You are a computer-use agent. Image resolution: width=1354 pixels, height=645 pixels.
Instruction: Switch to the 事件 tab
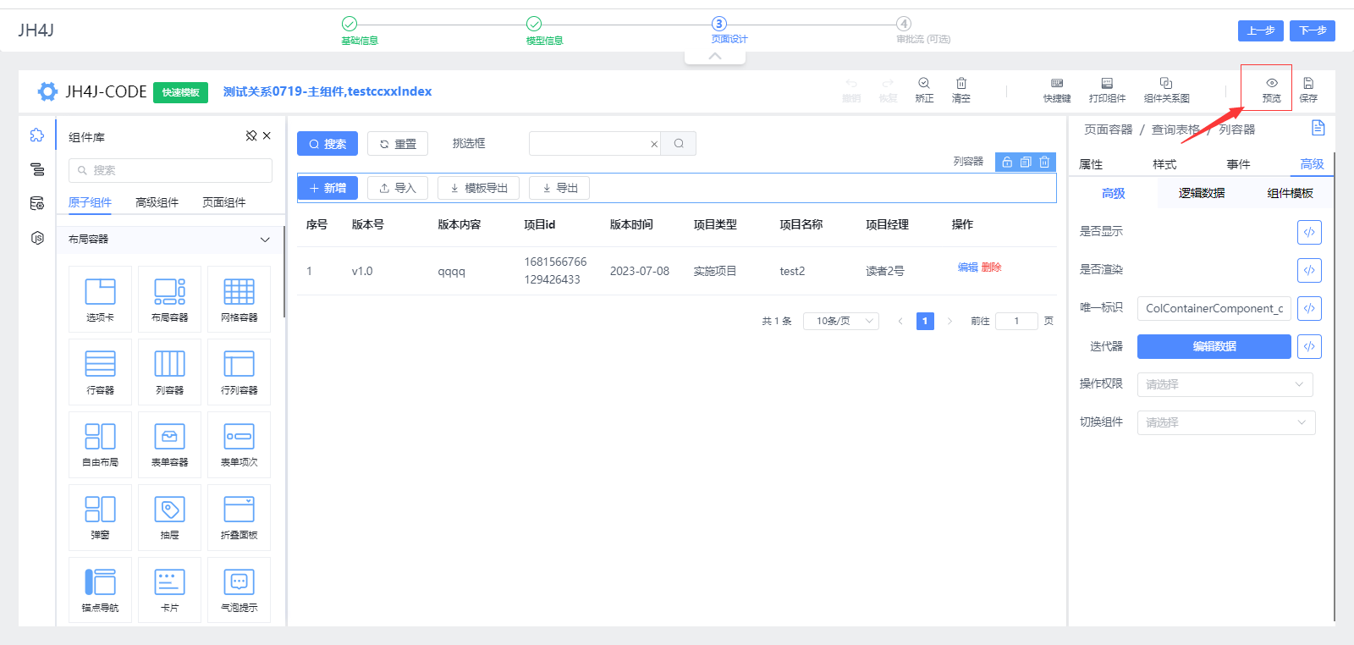pyautogui.click(x=1238, y=164)
